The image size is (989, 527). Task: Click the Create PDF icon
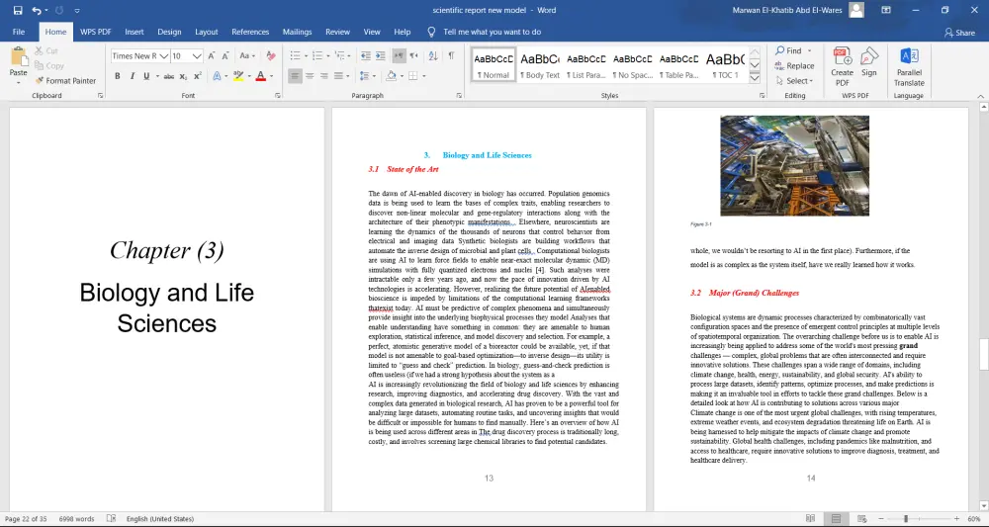point(842,67)
